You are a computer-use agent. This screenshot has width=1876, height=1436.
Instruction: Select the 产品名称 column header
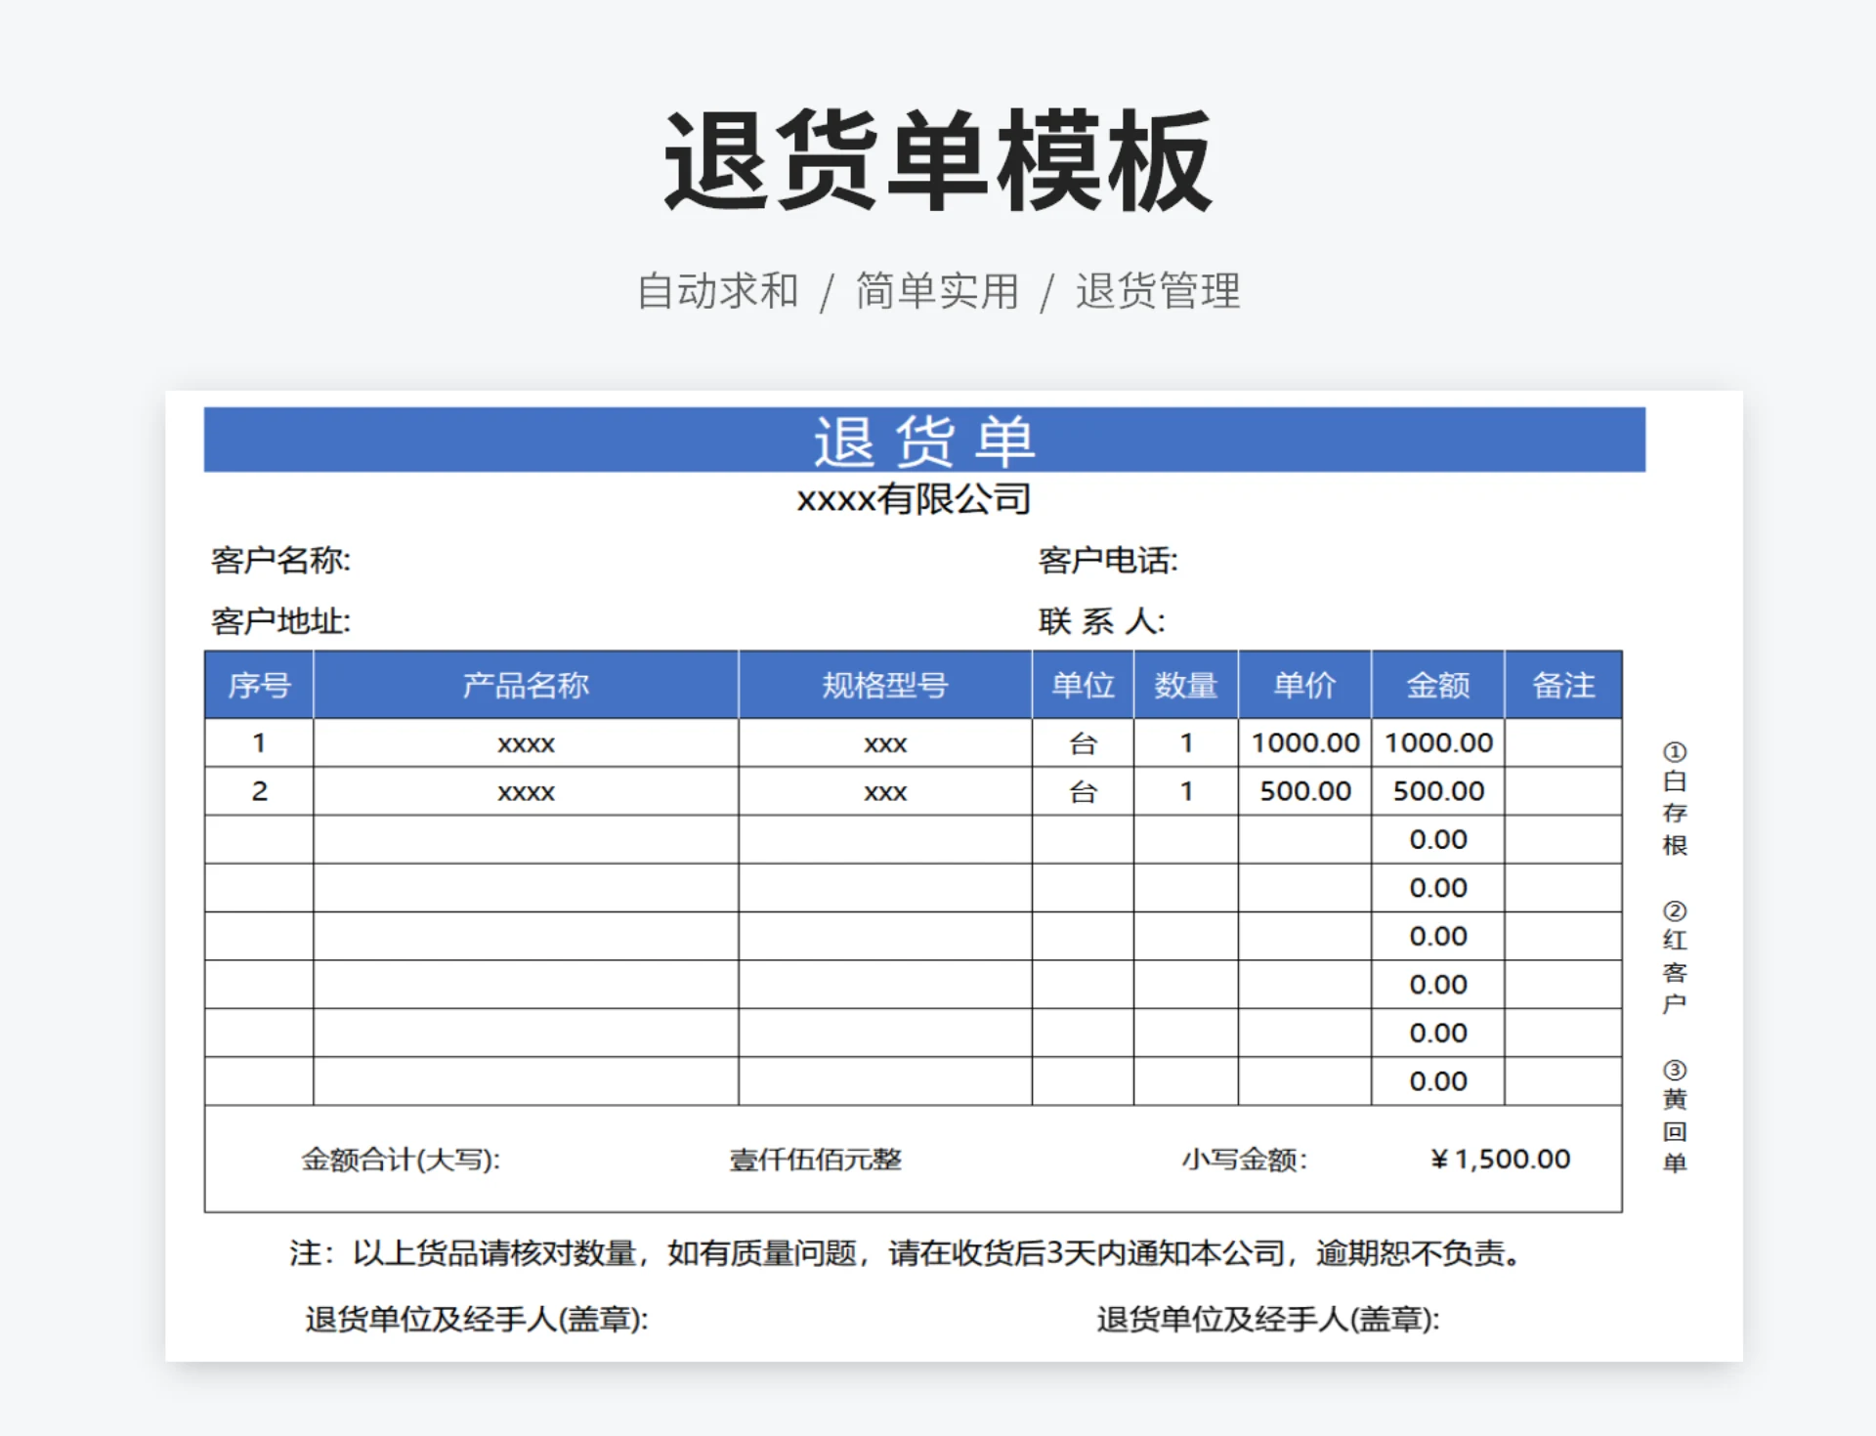pyautogui.click(x=526, y=685)
